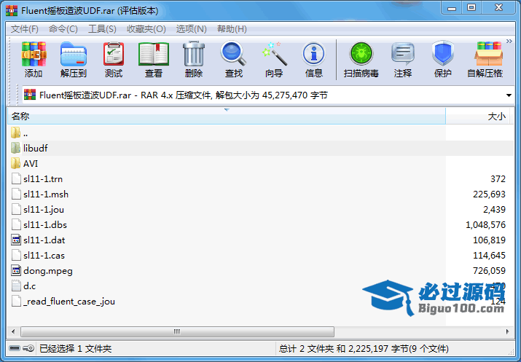The height and width of the screenshot is (362, 521).
Task: Select the sl11-1.dat file icon
Action: click(16, 240)
